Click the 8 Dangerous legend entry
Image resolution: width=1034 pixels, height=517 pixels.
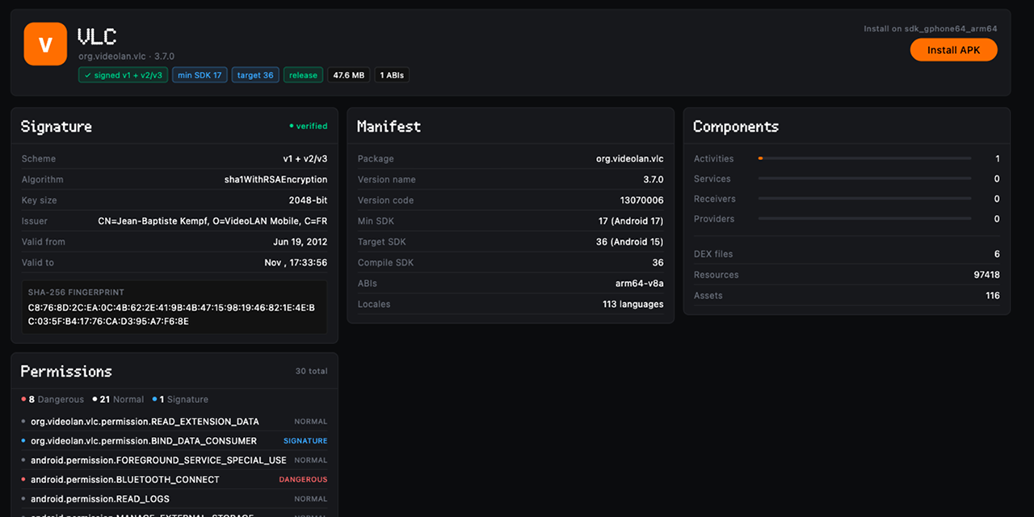[x=53, y=399]
